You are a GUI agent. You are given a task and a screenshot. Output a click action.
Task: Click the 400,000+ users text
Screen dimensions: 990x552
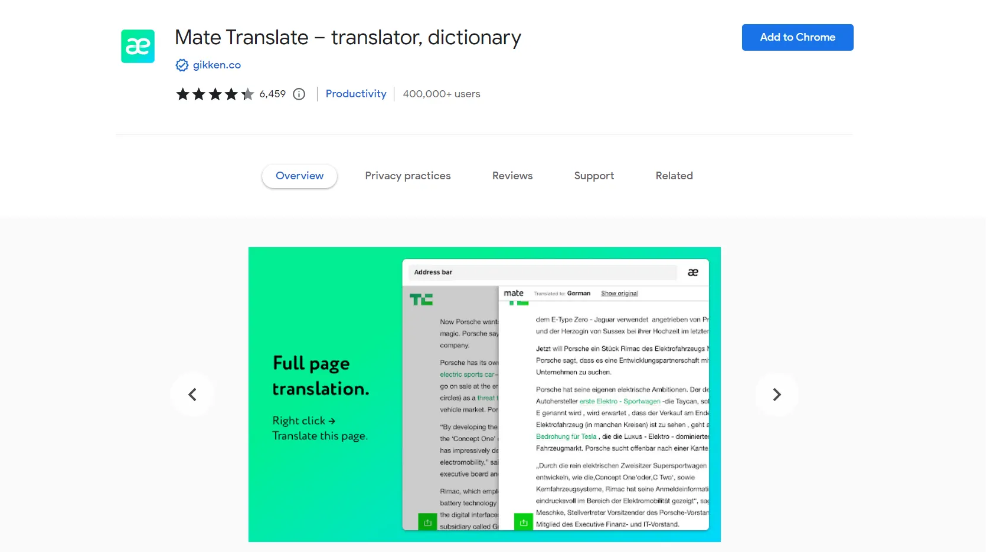click(x=442, y=94)
